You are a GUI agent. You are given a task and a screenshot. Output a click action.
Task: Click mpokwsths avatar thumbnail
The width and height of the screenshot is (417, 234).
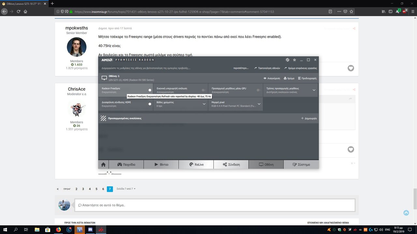pyautogui.click(x=77, y=47)
